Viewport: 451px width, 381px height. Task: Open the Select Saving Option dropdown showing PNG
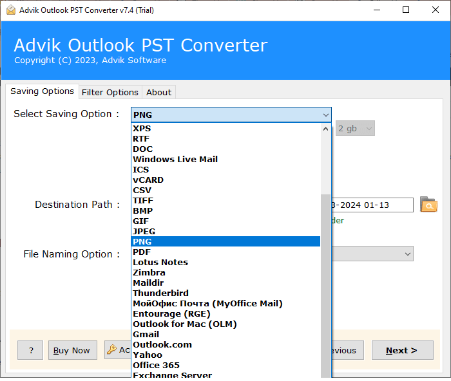pyautogui.click(x=231, y=115)
